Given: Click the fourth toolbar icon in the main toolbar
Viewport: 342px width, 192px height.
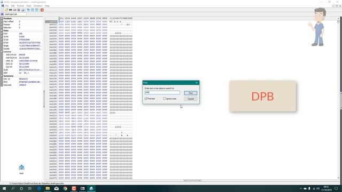Looking at the screenshot, I should [x=14, y=10].
